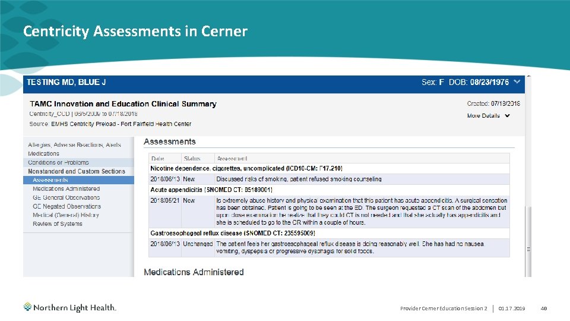
Task: Open Nonstandard and Custom Sections
Action: pyautogui.click(x=77, y=171)
